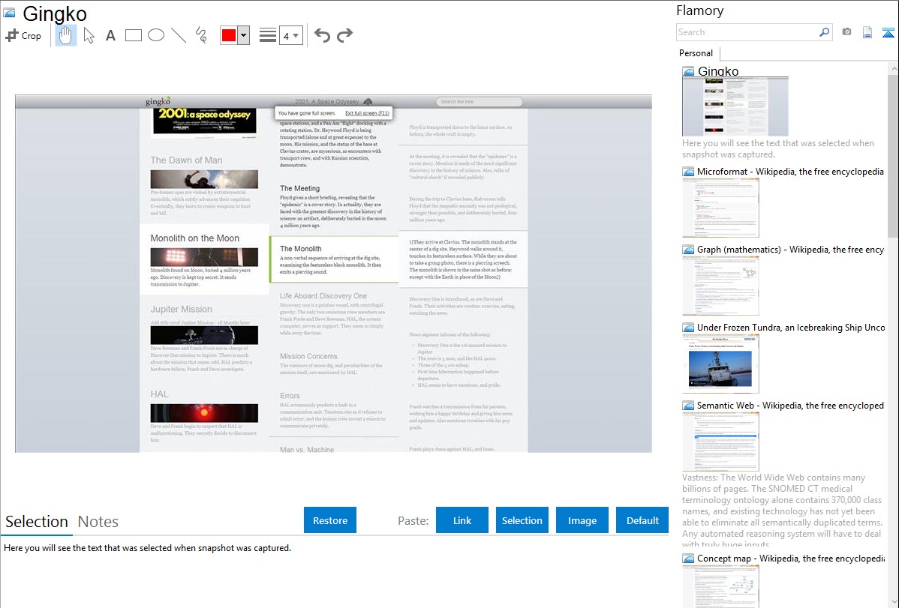
Task: Open the line width 4 dropdown
Action: [x=290, y=35]
